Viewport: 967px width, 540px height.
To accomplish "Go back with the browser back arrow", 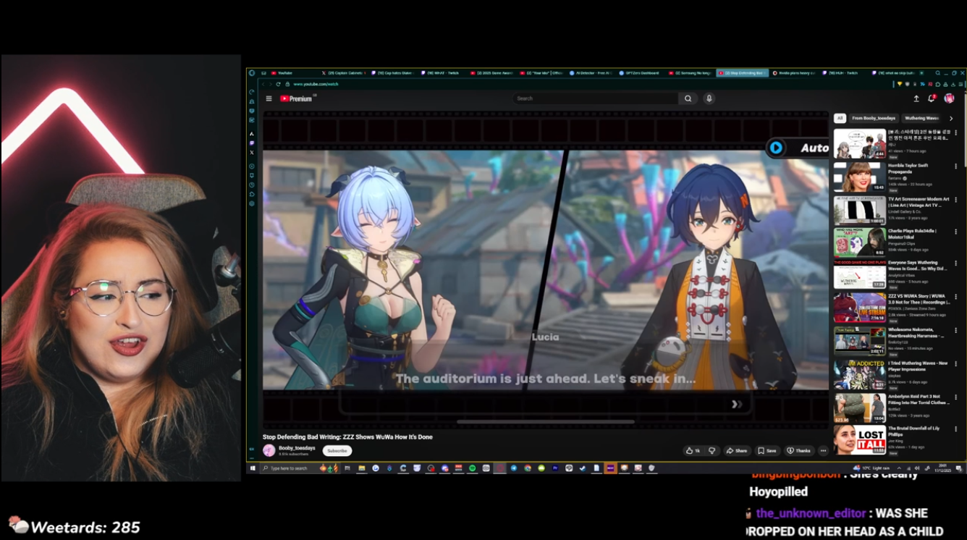I will click(263, 84).
